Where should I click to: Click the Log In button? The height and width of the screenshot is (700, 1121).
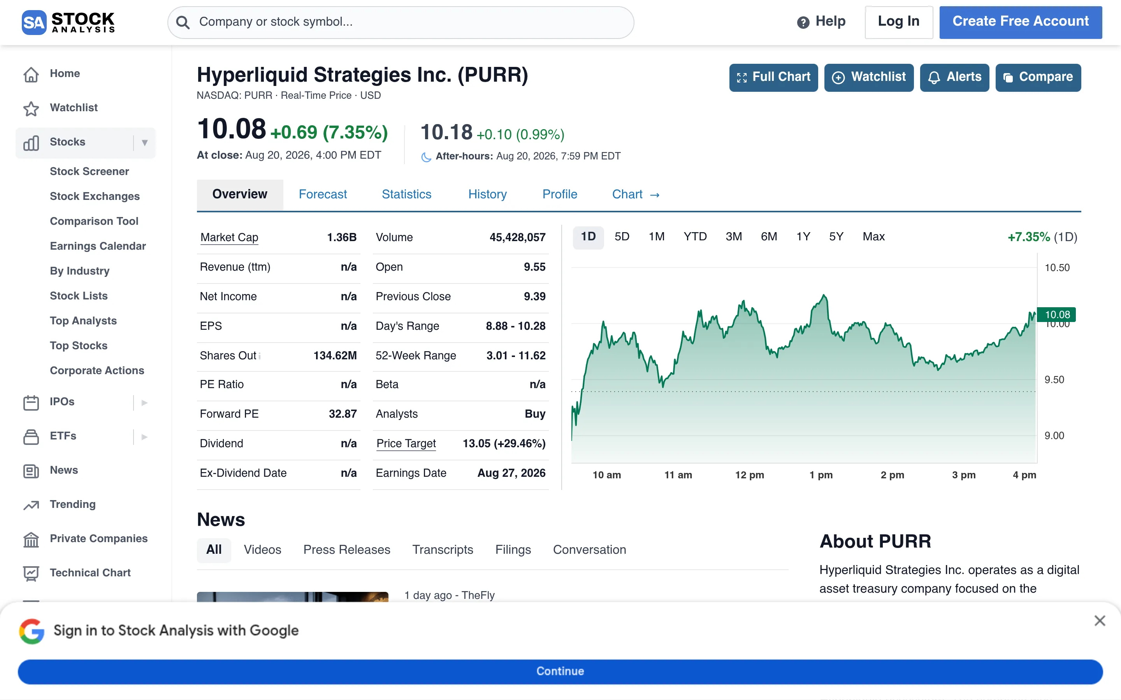[899, 22]
